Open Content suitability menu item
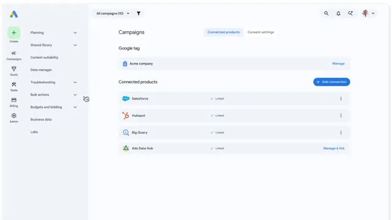 pos(44,57)
